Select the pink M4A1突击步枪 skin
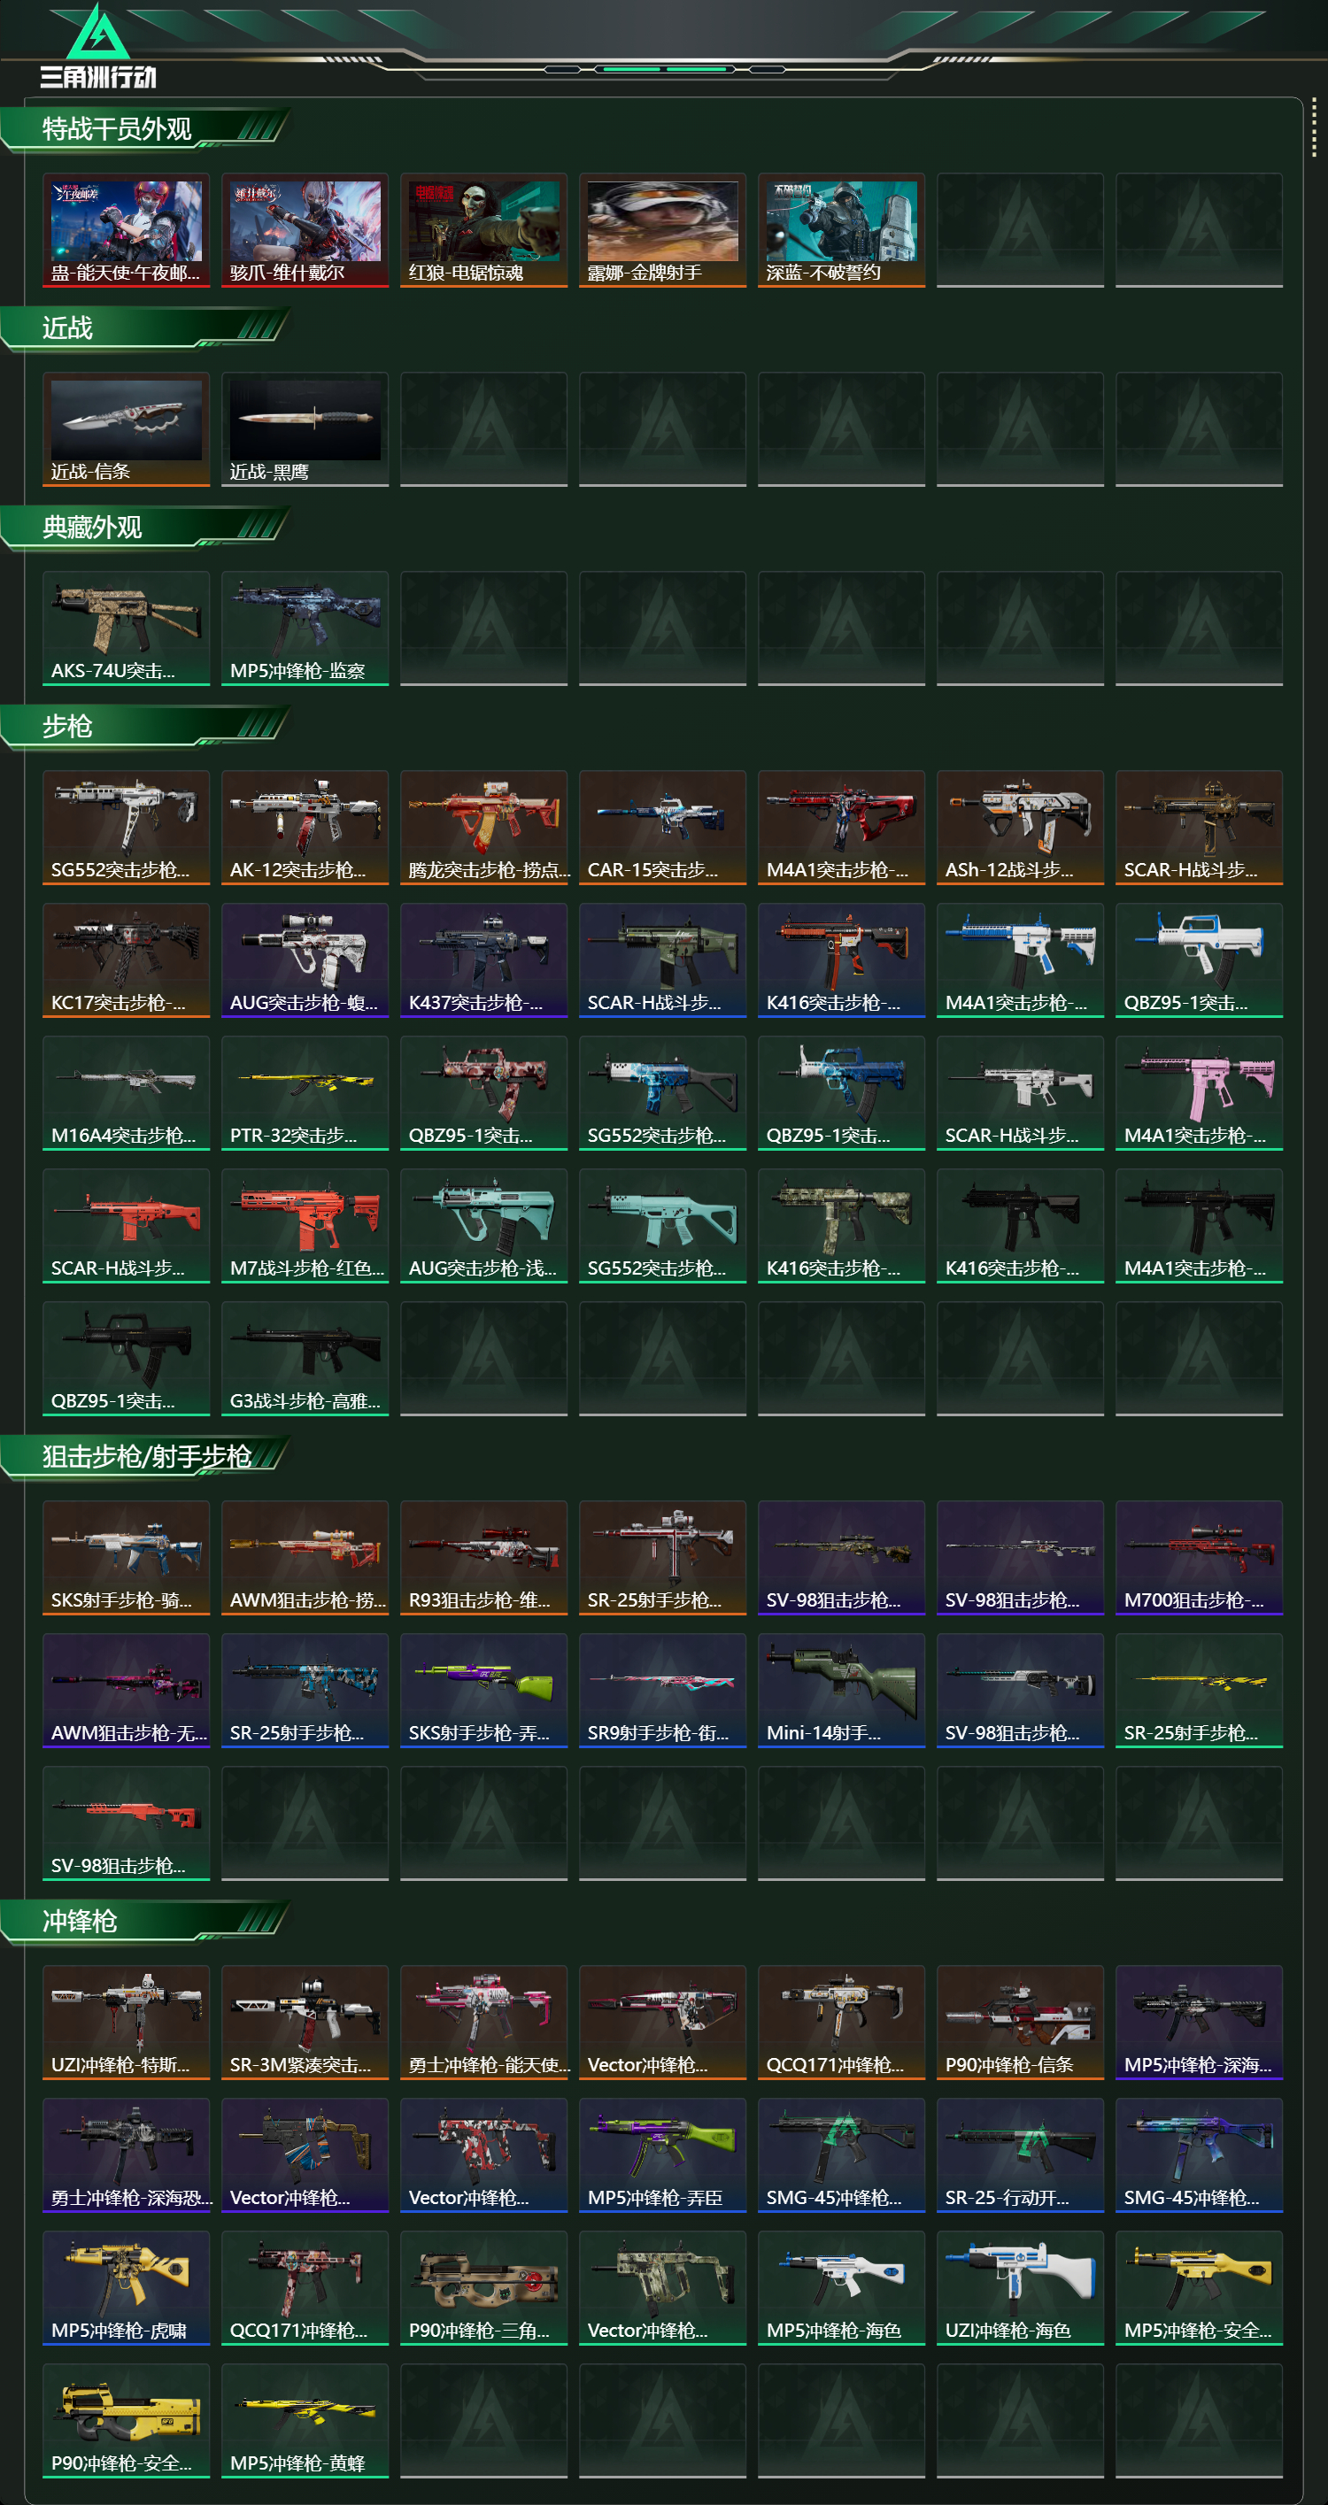This screenshot has width=1328, height=2505. click(x=1199, y=1094)
